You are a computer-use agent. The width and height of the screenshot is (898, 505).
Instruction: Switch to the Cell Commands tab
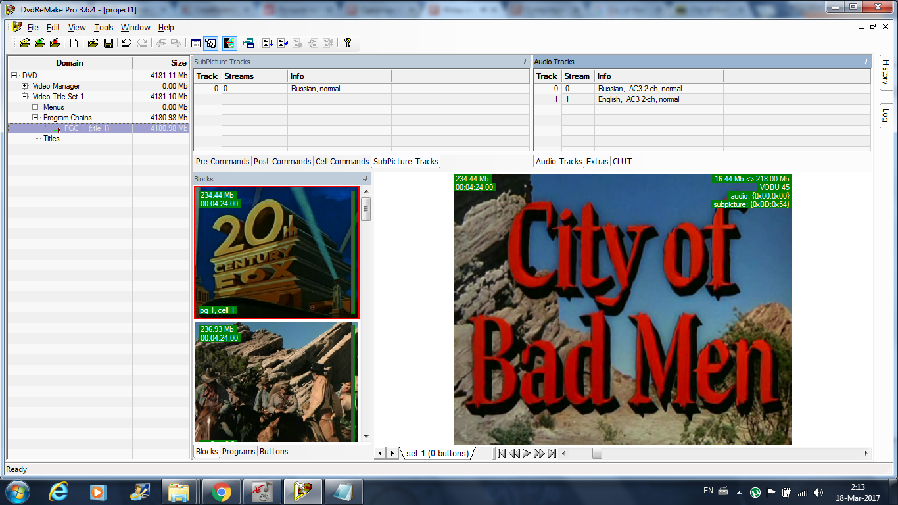(342, 162)
